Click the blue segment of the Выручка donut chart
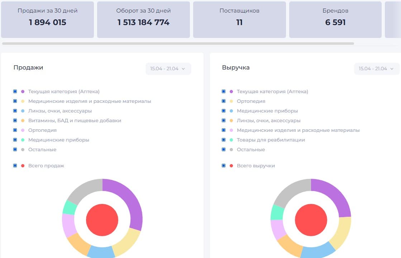The image size is (401, 258). (318, 250)
